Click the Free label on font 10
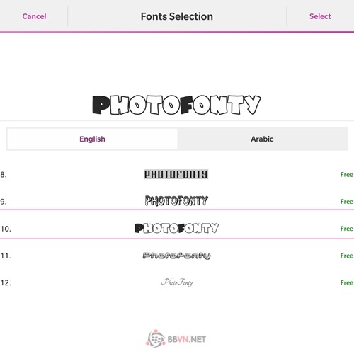Screen dimensions: 354x354 [x=347, y=229]
